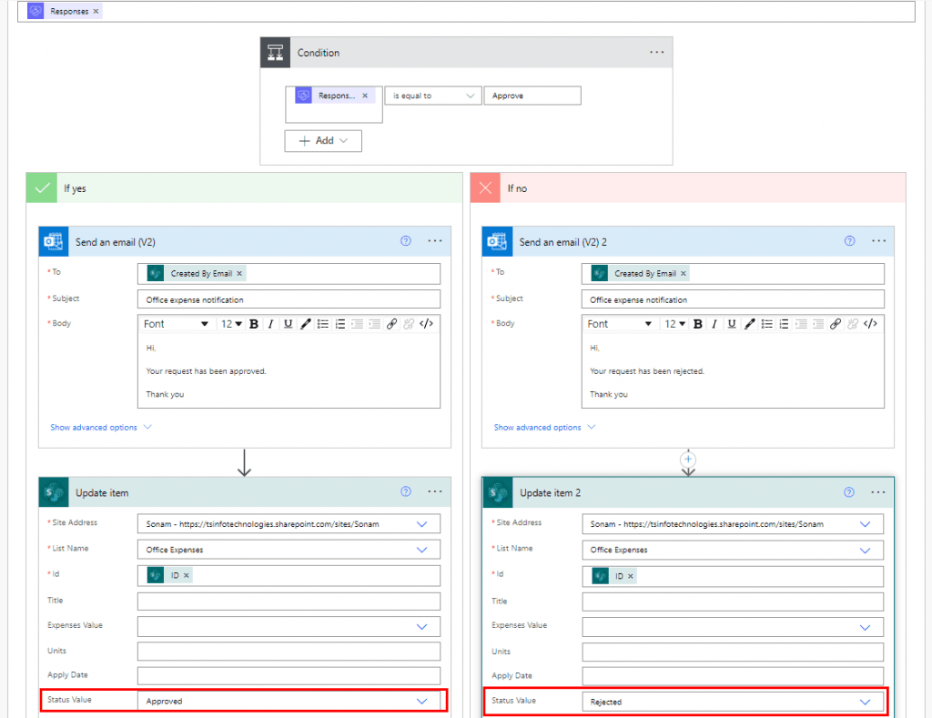Image resolution: width=932 pixels, height=718 pixels.
Task: Select highlight pen in If no email body
Action: point(750,324)
